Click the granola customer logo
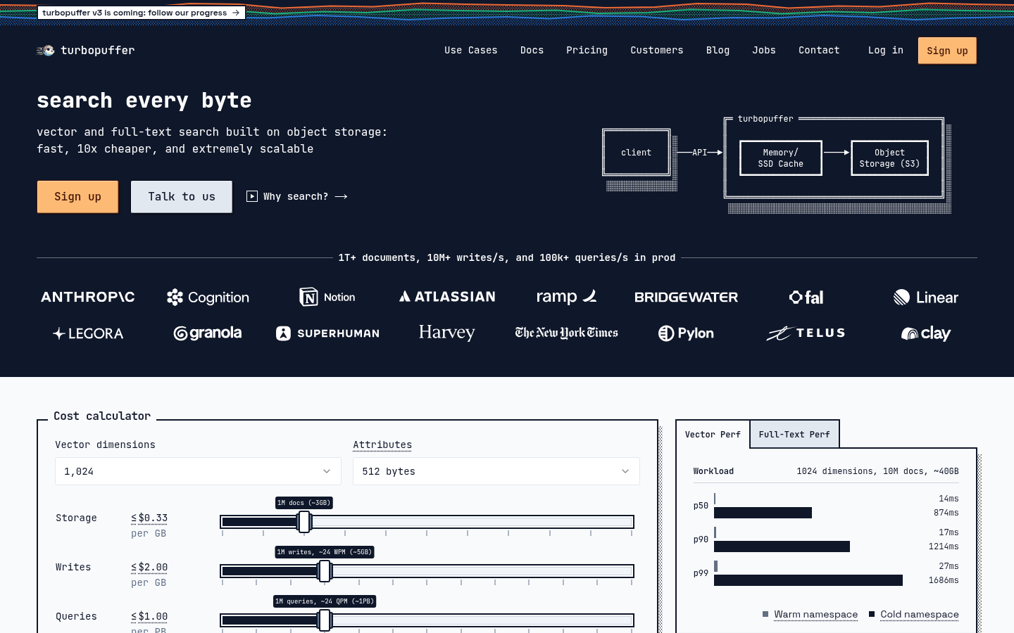1014x633 pixels. (x=208, y=333)
